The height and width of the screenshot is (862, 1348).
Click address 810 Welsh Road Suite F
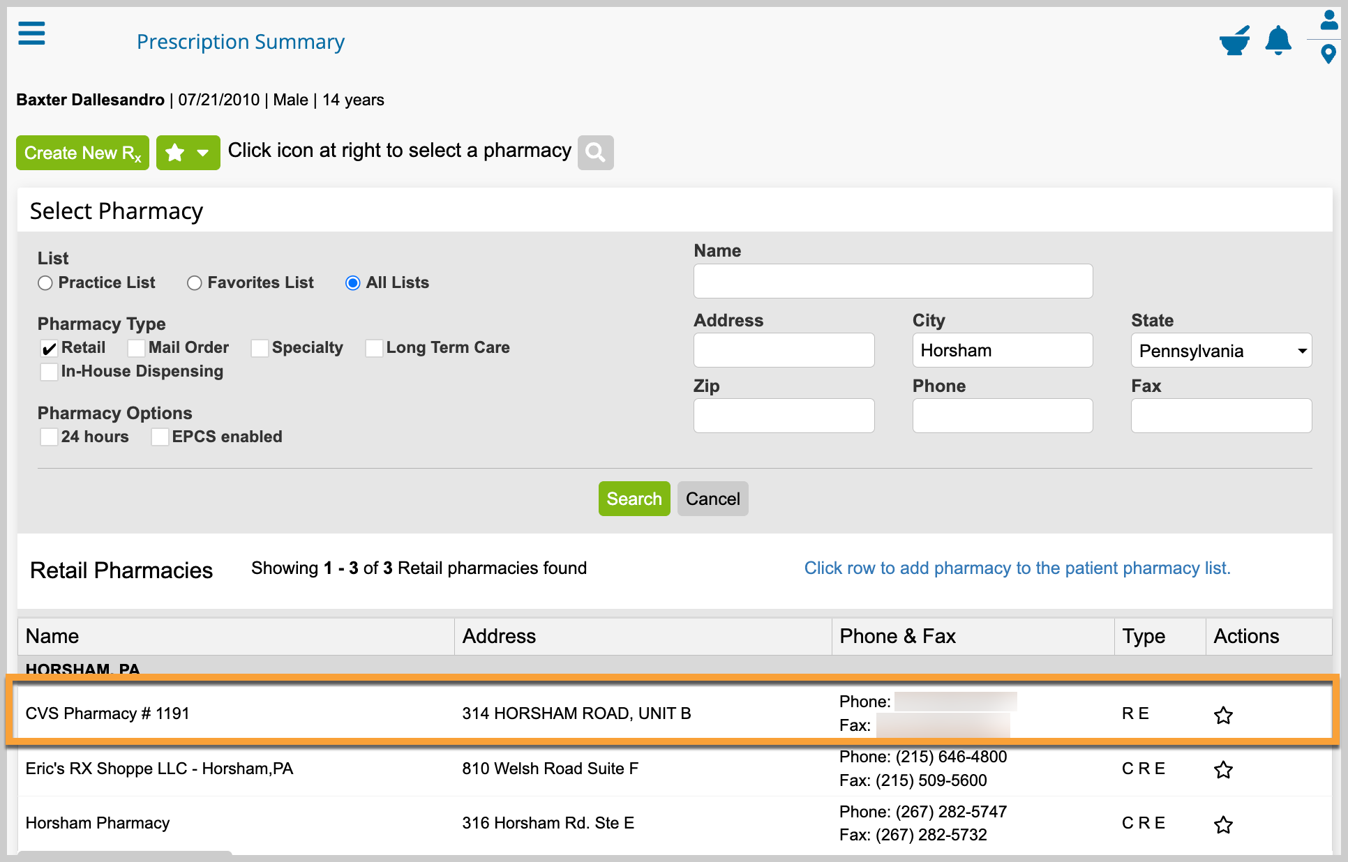click(x=550, y=769)
